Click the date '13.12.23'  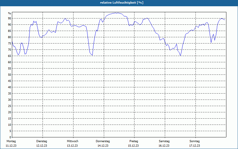point(72,146)
